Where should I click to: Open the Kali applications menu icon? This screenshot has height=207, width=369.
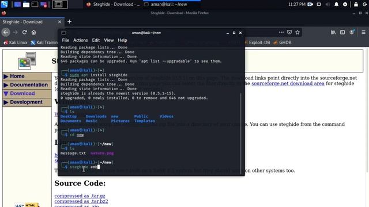(4, 4)
